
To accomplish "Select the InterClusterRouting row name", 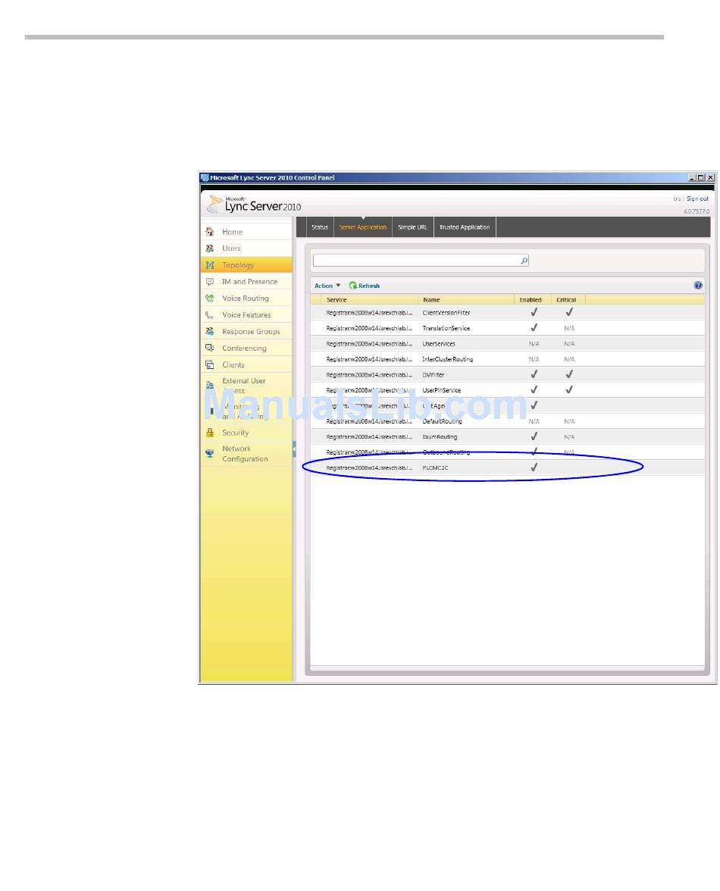I will (448, 359).
